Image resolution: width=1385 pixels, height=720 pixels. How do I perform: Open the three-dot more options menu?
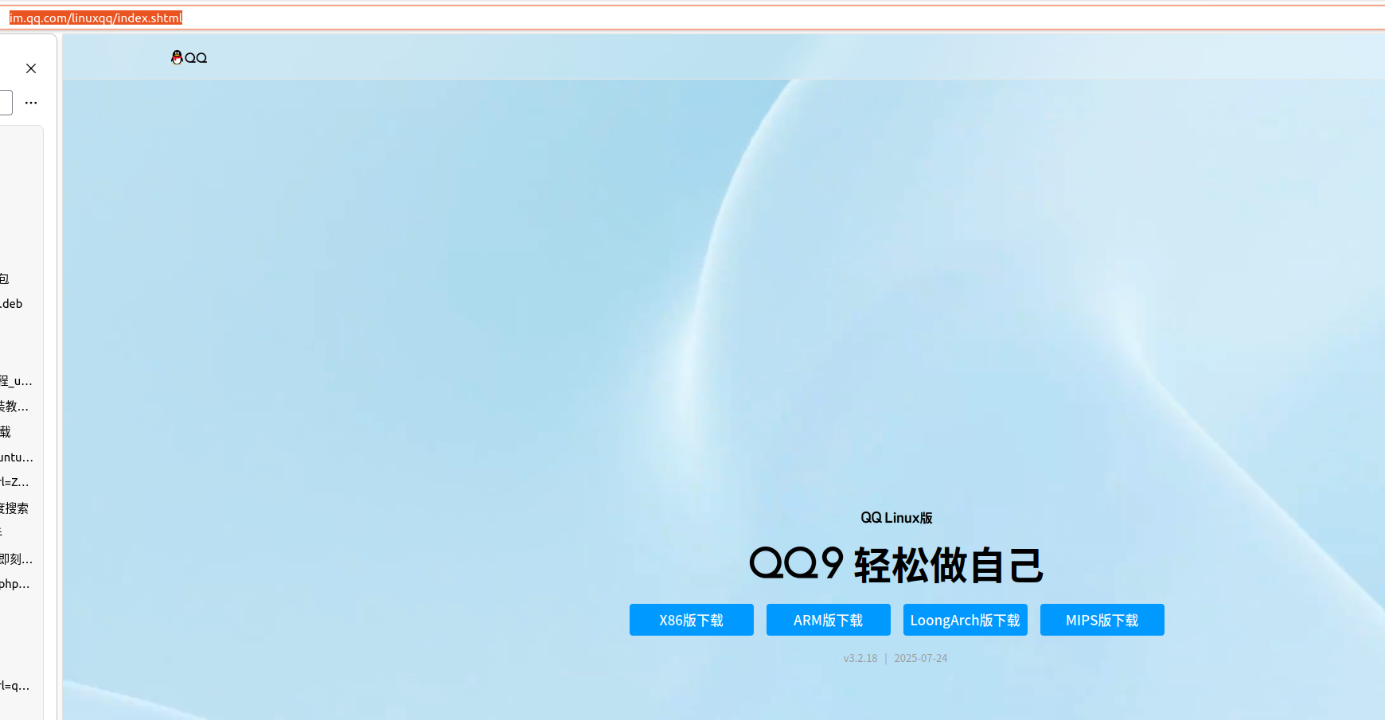tap(31, 103)
